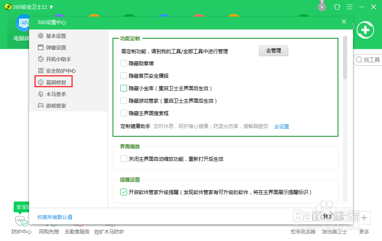The image size is (382, 241).
Task: Open 路由器卫士 in the main window
Action: click(335, 232)
